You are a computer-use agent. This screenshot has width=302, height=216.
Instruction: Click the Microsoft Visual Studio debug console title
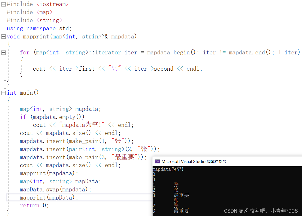click(194, 161)
